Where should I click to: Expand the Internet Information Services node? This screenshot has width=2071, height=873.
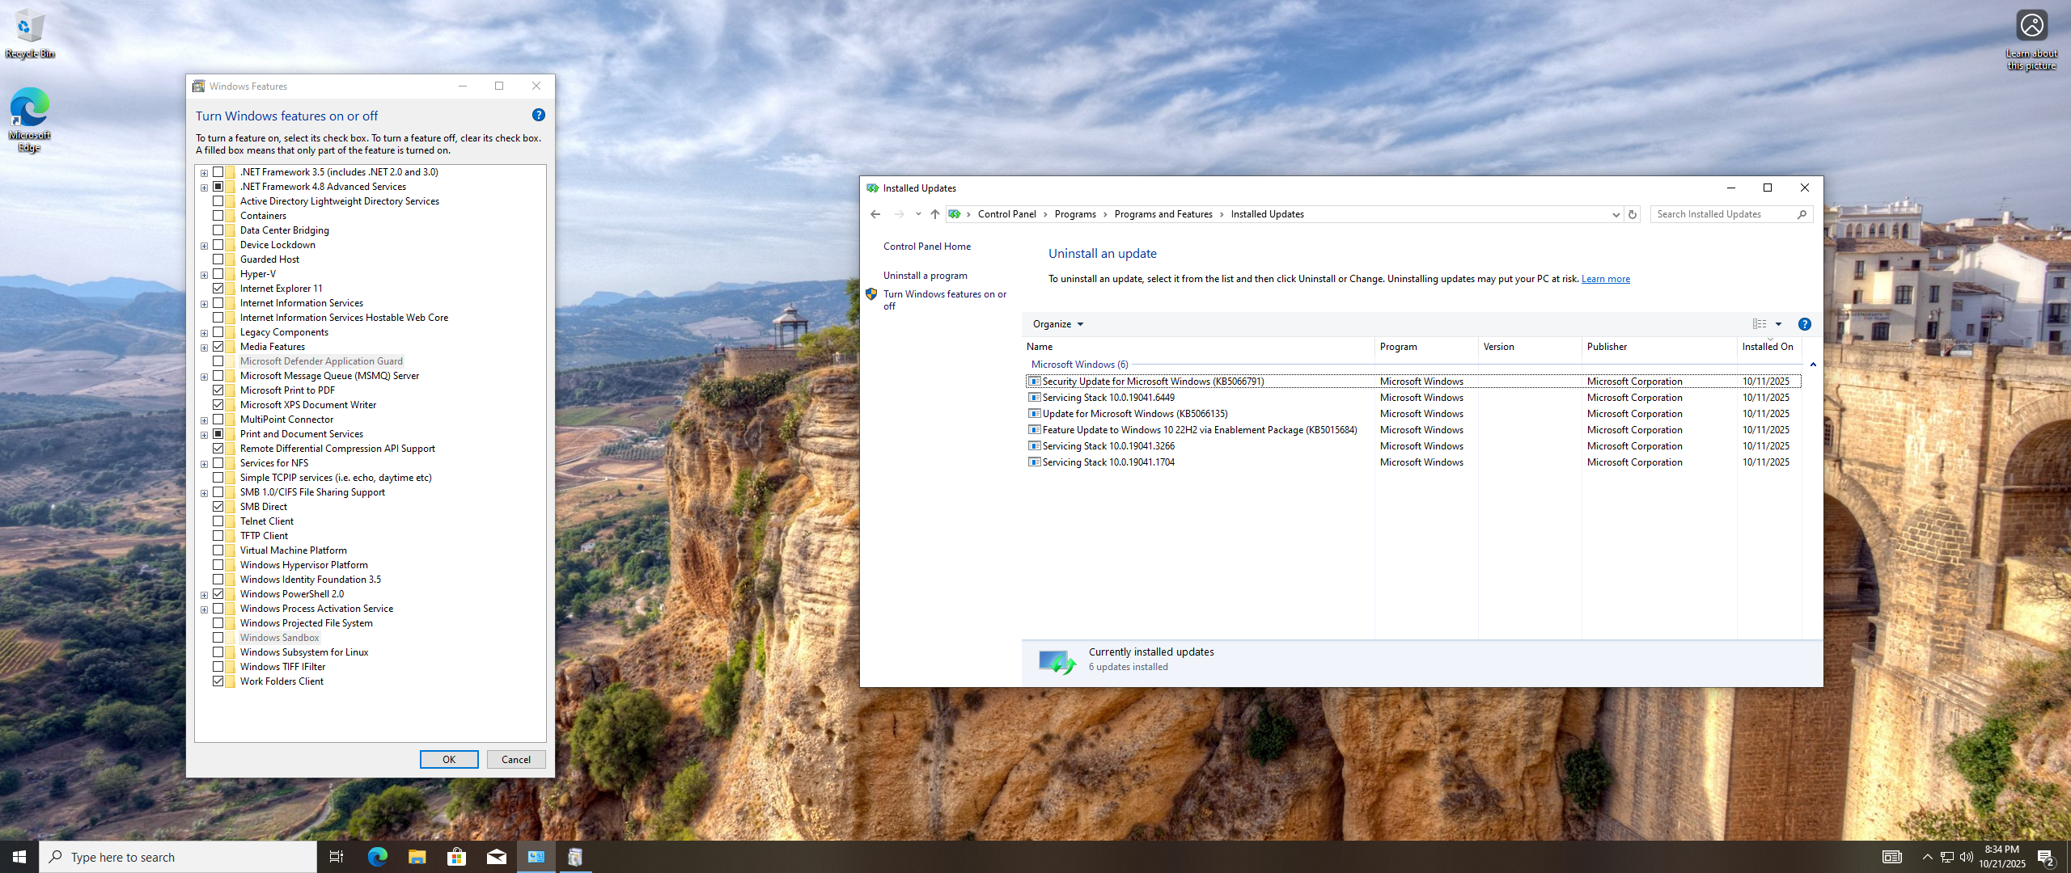click(x=205, y=304)
